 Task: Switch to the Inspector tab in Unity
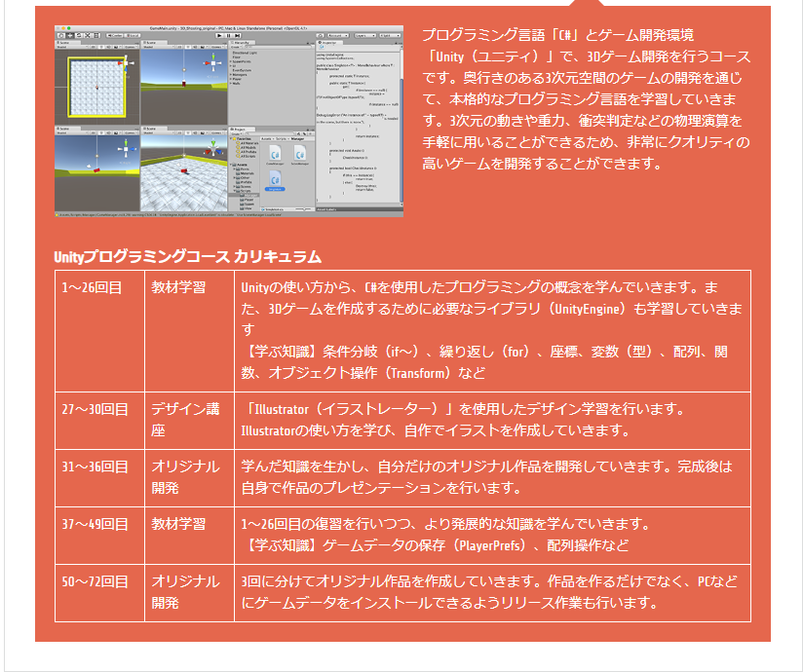coord(329,43)
